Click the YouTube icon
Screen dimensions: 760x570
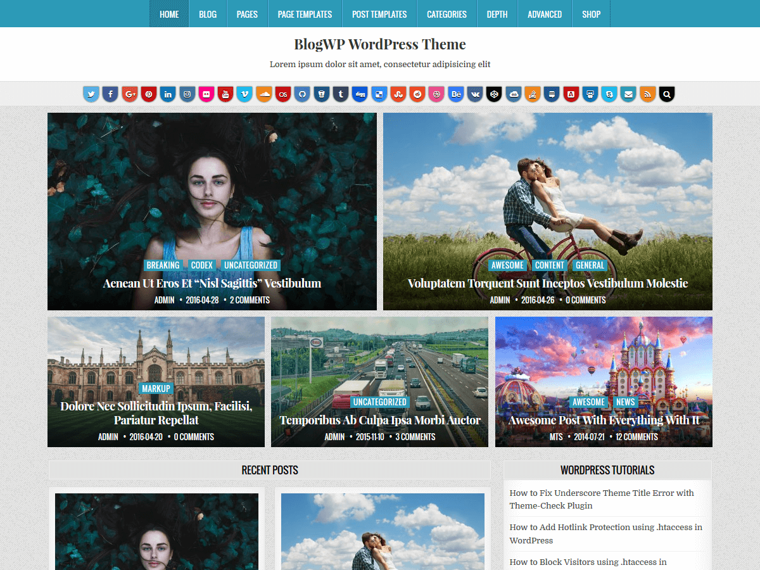coord(225,94)
